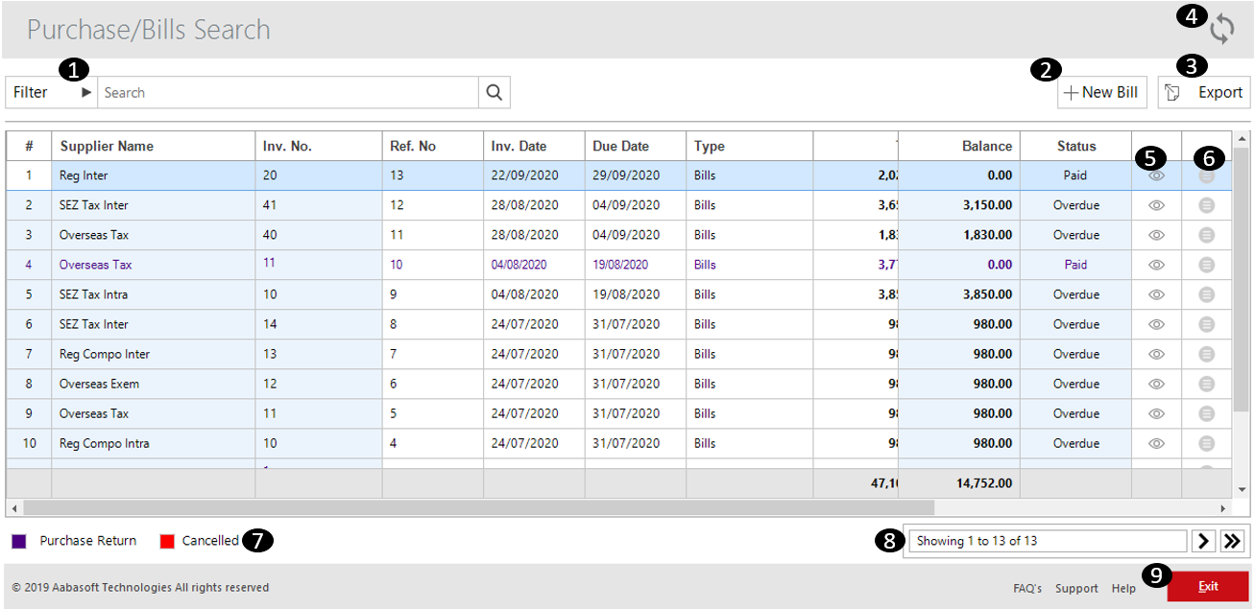The width and height of the screenshot is (1255, 609).
Task: Preview Overseas Tax invoice 40 using eye icon
Action: tap(1156, 234)
